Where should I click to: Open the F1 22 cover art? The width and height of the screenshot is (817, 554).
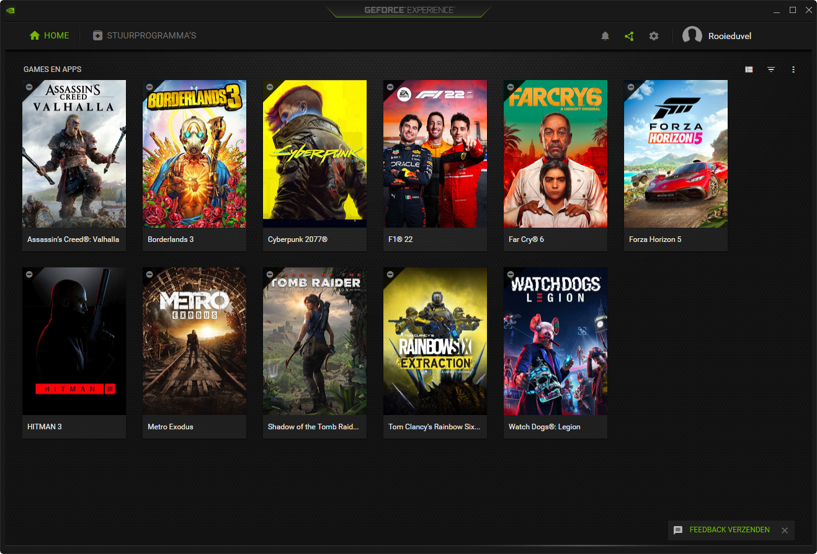435,154
